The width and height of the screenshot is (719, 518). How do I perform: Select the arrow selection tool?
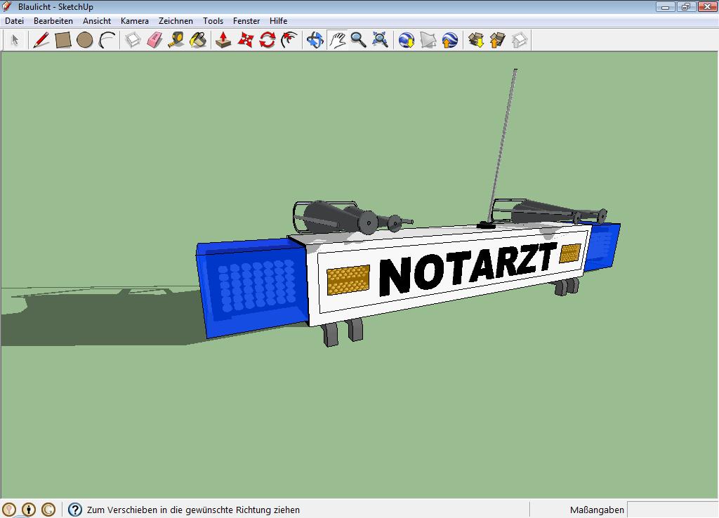[x=15, y=40]
